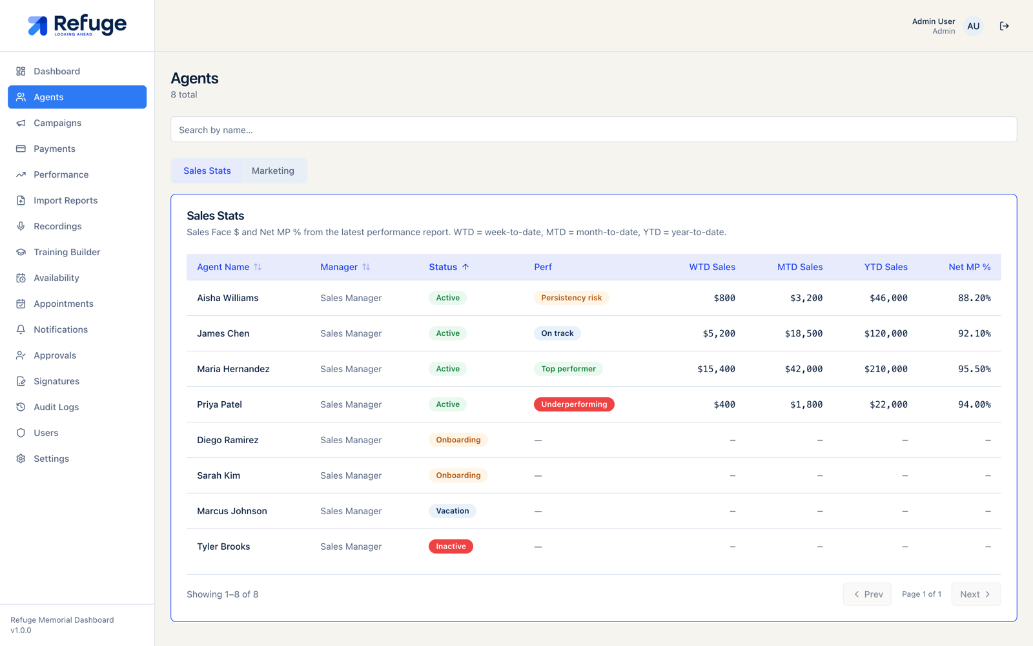Click the Performance trend-line icon

[x=21, y=174]
